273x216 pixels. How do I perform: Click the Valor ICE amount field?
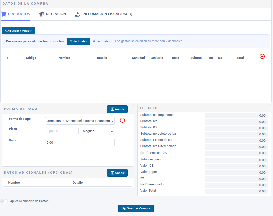(x=237, y=166)
